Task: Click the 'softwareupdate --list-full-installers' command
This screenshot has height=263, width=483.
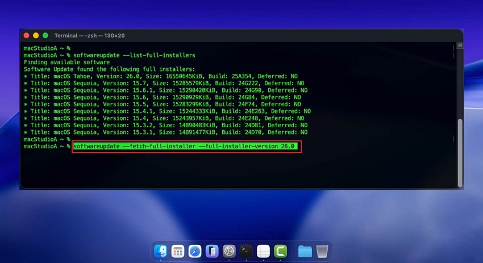Action: pos(134,55)
